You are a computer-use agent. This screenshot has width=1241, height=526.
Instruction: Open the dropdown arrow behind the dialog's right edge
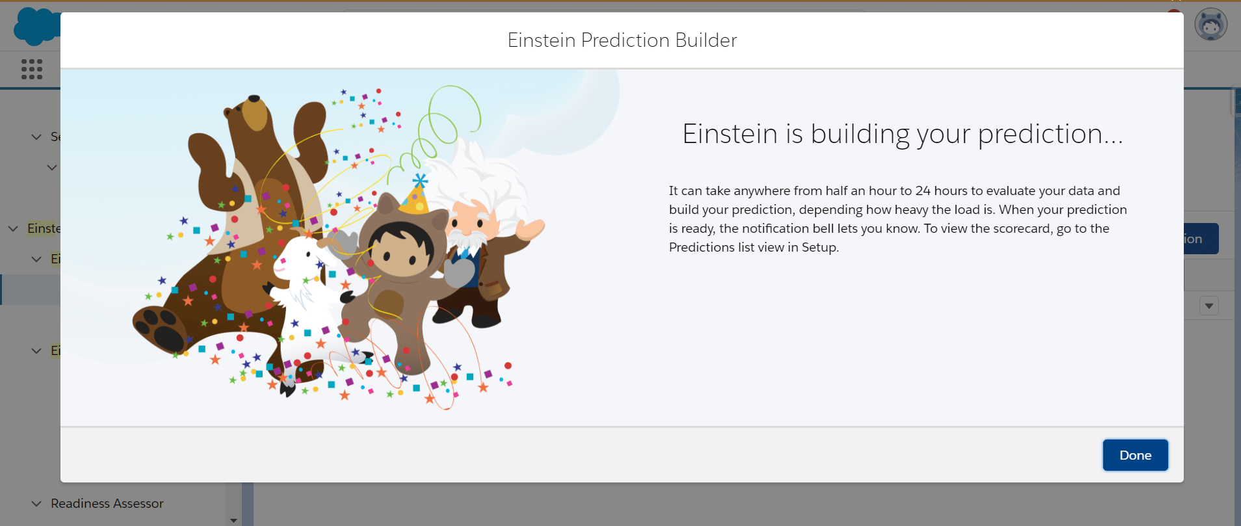click(x=1209, y=306)
